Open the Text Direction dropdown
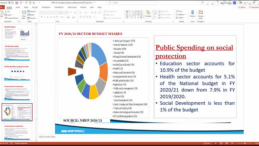 (110, 12)
